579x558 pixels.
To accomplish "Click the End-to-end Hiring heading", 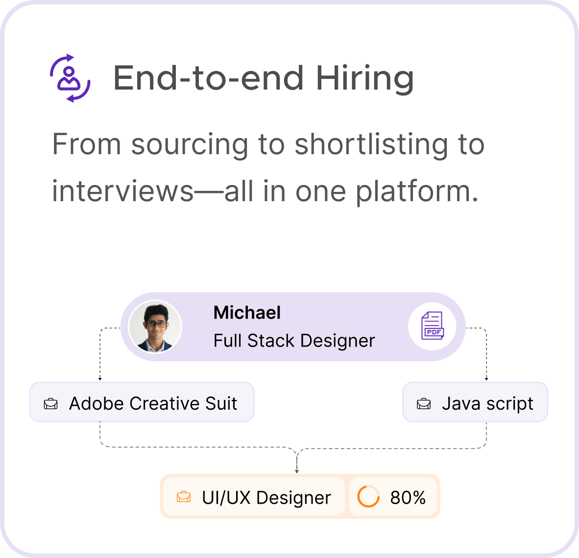I will (263, 78).
